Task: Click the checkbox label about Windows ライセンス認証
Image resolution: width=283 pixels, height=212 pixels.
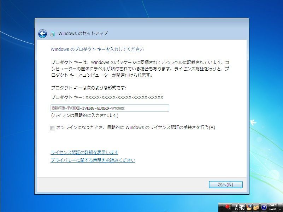Action: click(136, 128)
